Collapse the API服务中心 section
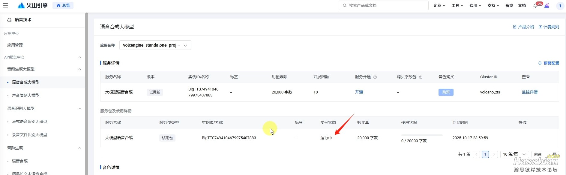This screenshot has height=175, width=566. (x=80, y=57)
